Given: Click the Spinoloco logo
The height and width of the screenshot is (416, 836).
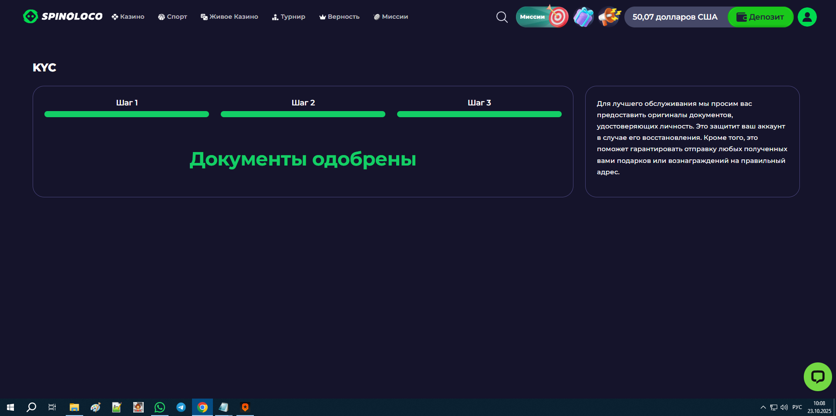Looking at the screenshot, I should 63,17.
